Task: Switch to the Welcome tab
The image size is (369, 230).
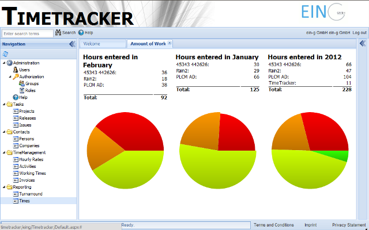Action: click(92, 44)
